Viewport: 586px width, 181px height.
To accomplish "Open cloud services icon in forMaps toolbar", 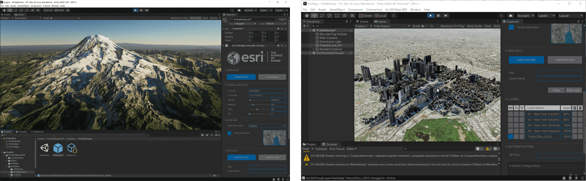I will click(x=511, y=15).
